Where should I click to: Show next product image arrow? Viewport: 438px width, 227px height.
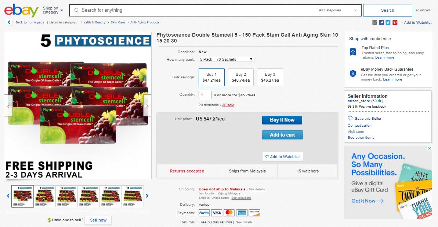[147, 106]
